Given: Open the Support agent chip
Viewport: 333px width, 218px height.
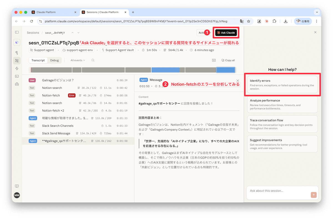Looking at the screenshot, I should coord(42,50).
